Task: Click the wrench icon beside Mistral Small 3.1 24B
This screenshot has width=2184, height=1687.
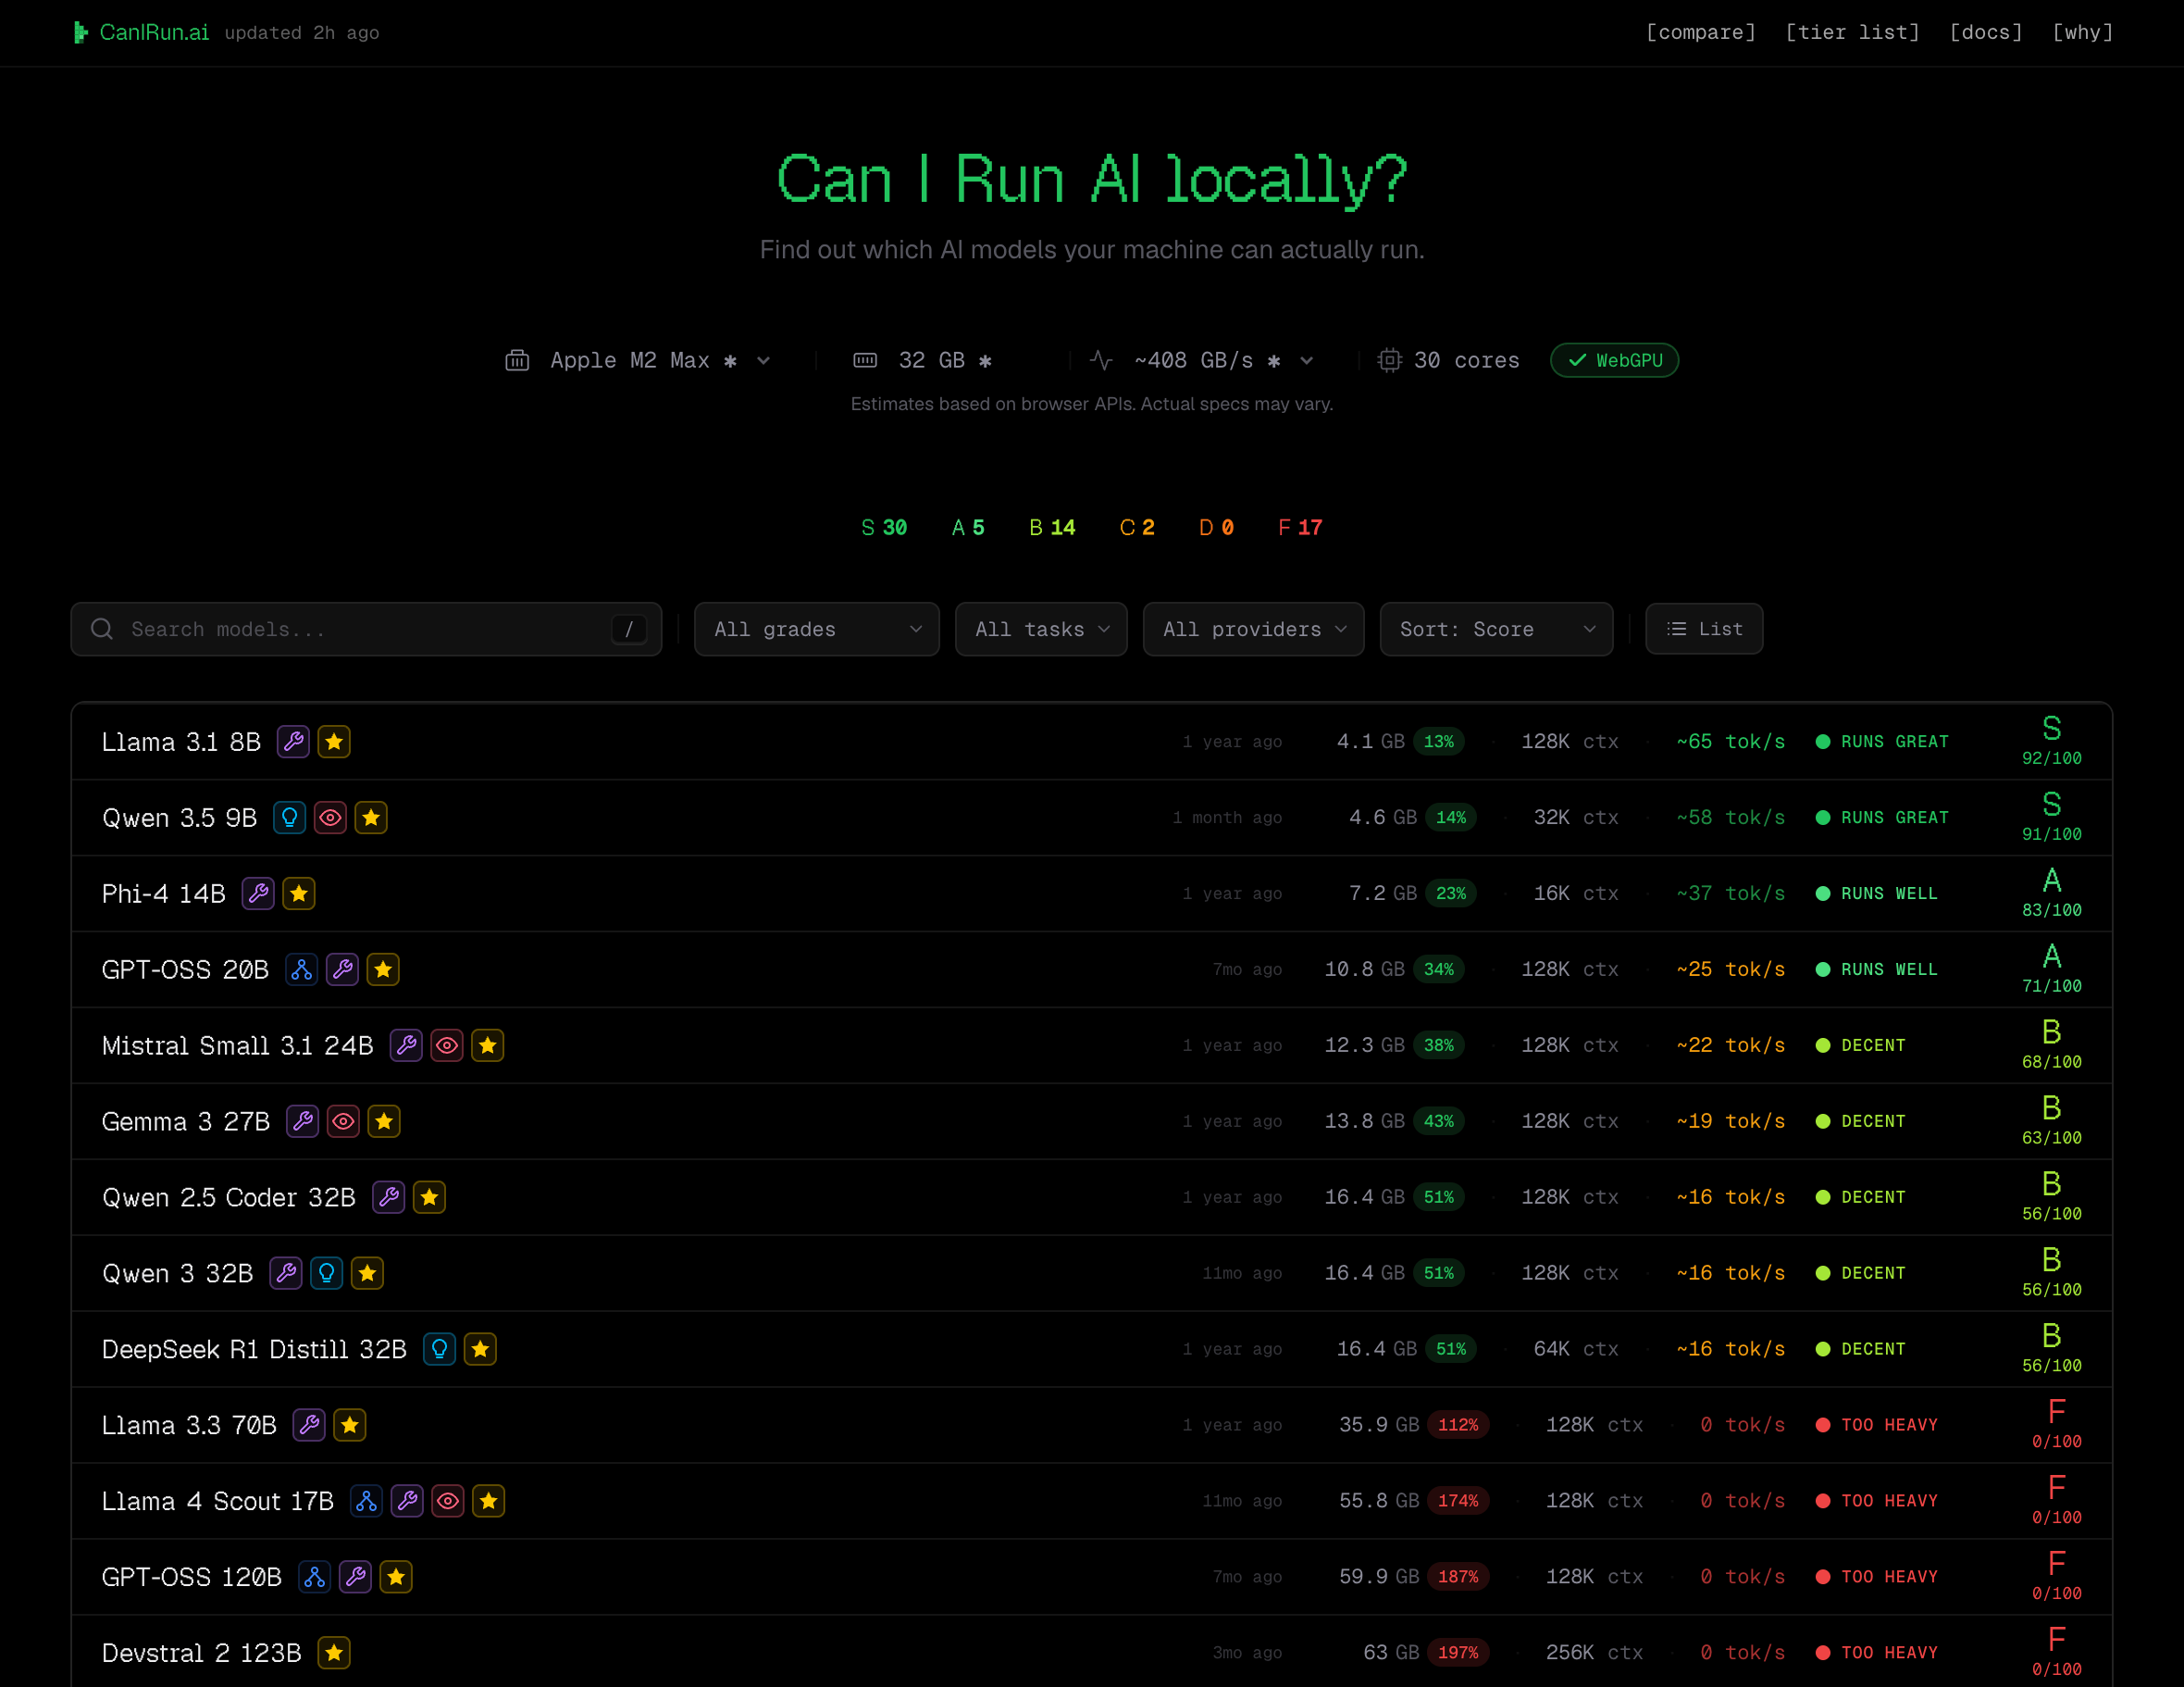Action: pyautogui.click(x=406, y=1045)
